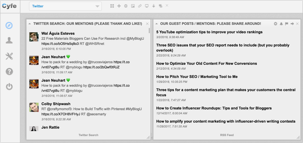Click the bell alerts icon on guest posts widget
Viewport: 303px width, 143px height.
(x=281, y=24)
